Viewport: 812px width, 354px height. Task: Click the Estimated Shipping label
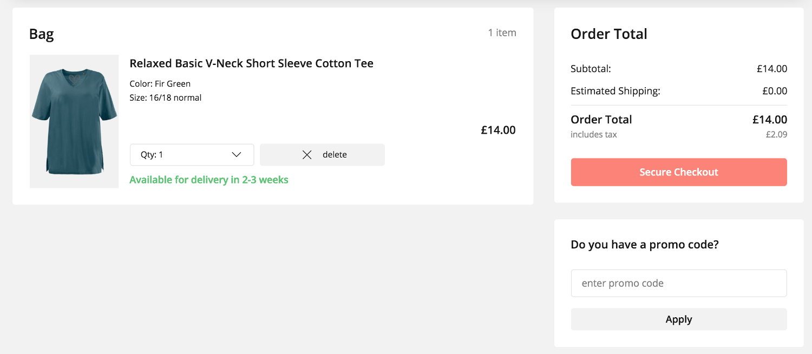point(615,91)
